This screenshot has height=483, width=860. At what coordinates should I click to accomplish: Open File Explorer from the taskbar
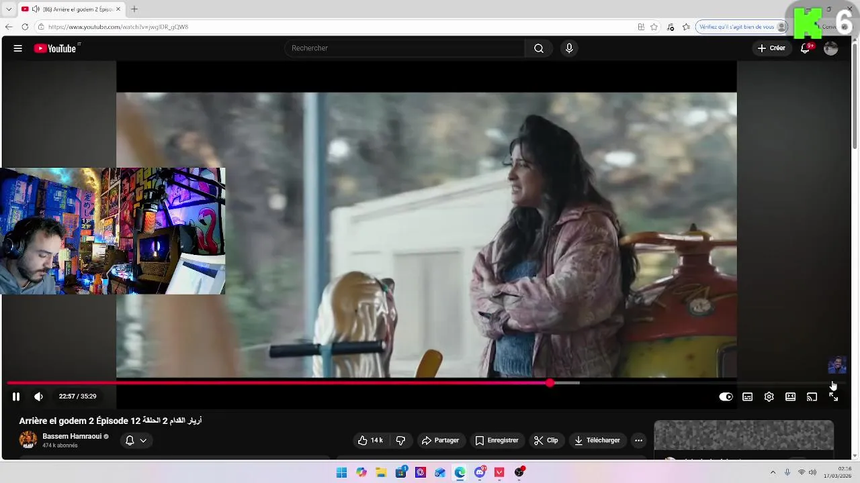(x=381, y=472)
